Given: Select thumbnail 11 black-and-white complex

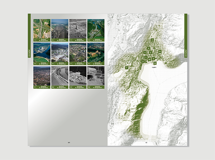Looking at the screenshot, I should coord(77,75).
